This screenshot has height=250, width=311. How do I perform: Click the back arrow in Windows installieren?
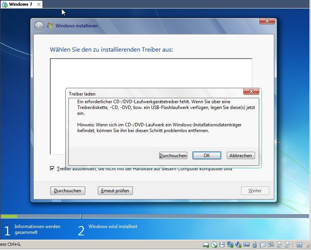pyautogui.click(x=39, y=26)
